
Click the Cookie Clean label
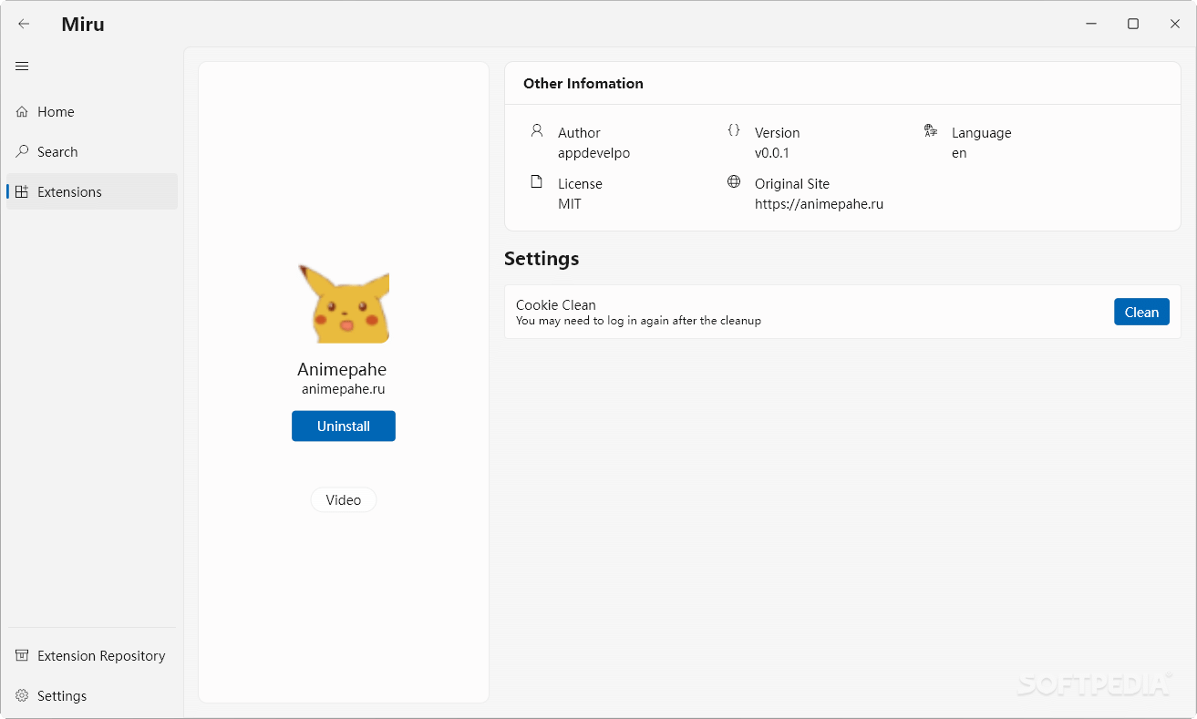(x=556, y=305)
